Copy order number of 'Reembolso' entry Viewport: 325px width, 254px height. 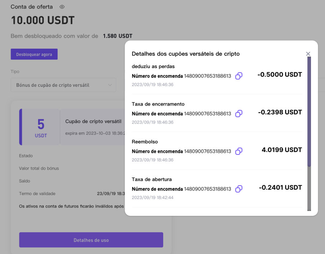click(239, 151)
